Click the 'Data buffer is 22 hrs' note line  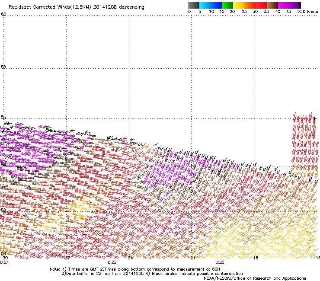click(152, 274)
